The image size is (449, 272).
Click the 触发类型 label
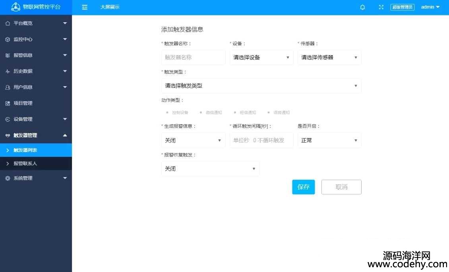[x=175, y=72]
